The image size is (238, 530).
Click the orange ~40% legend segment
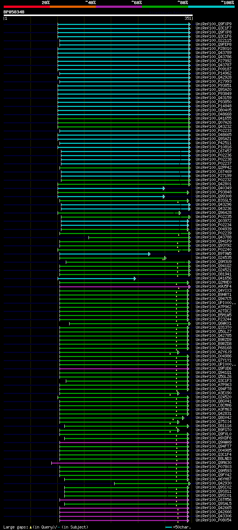(x=73, y=6)
